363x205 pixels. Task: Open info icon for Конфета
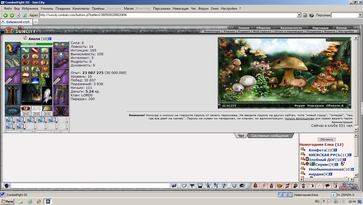tap(336, 150)
